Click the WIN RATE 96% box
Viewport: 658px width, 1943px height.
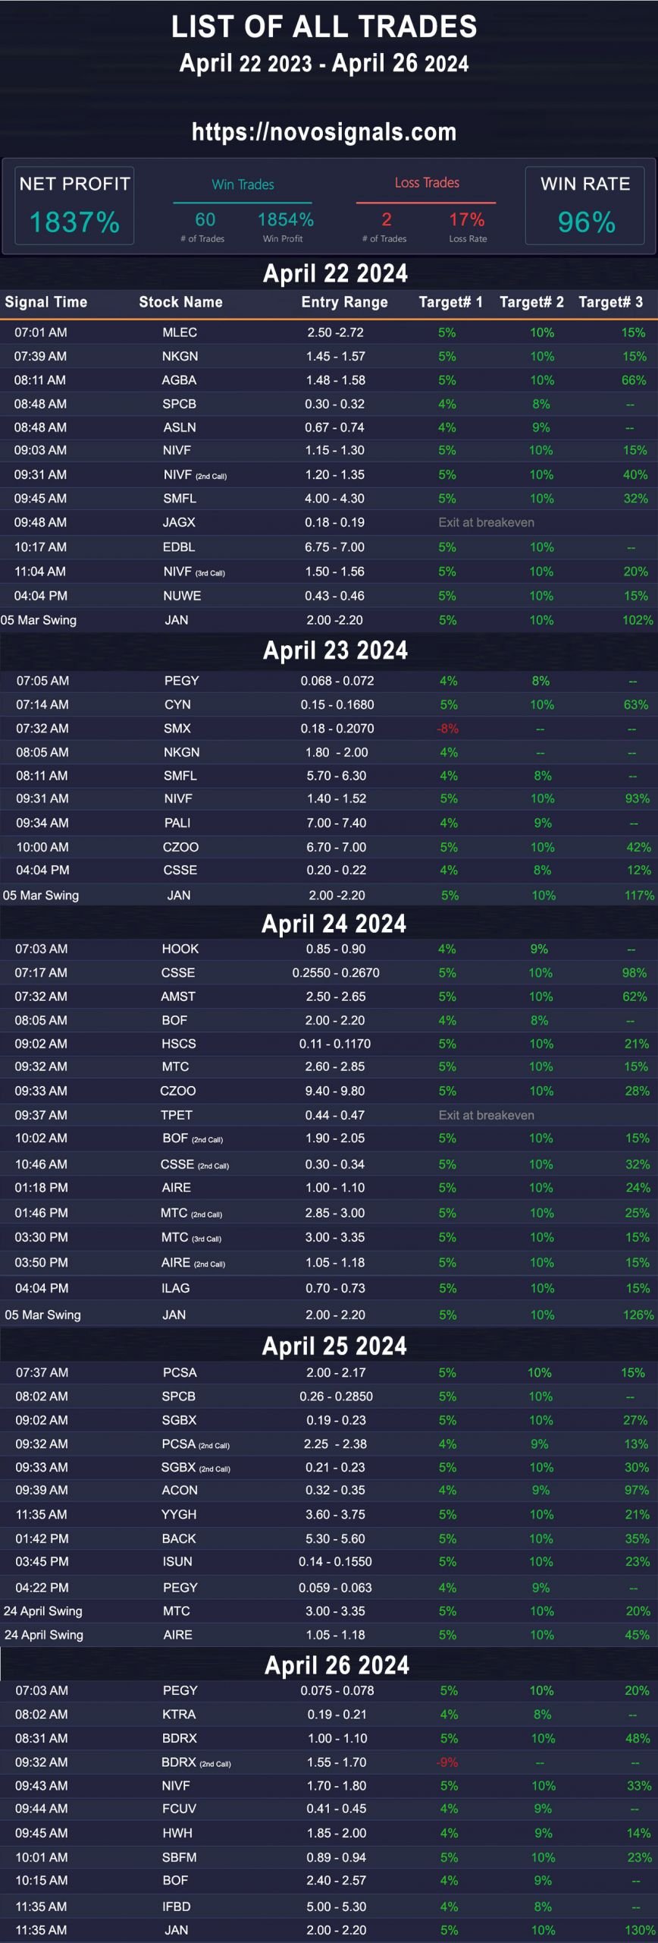coord(585,206)
